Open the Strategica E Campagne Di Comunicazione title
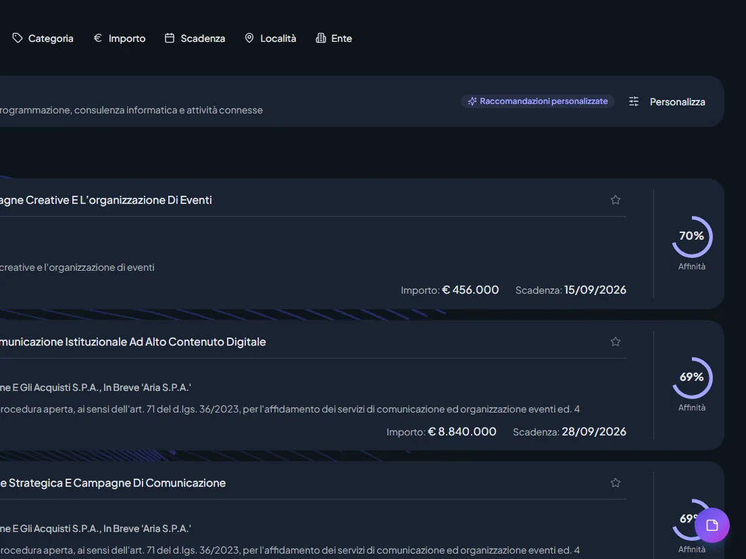The image size is (746, 559). (113, 483)
